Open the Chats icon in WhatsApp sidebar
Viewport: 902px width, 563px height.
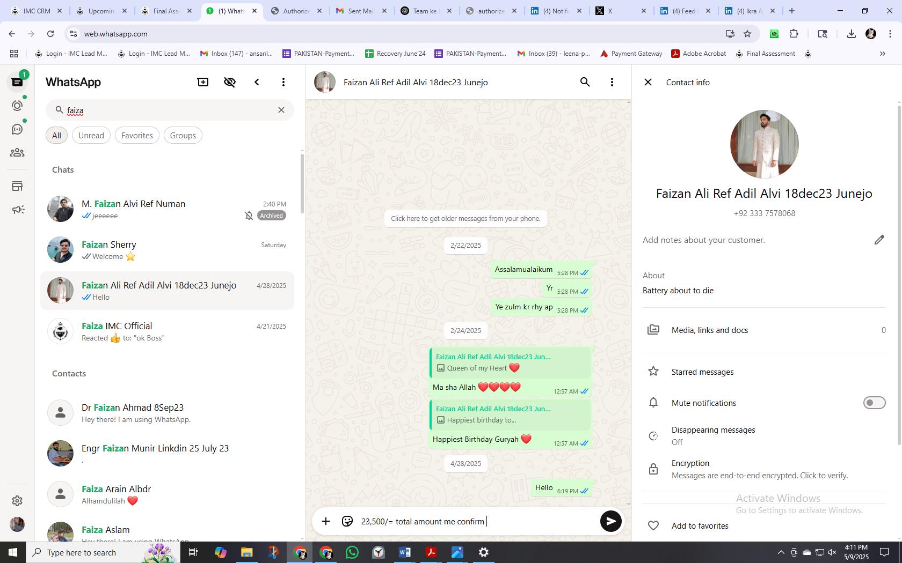pos(17,82)
